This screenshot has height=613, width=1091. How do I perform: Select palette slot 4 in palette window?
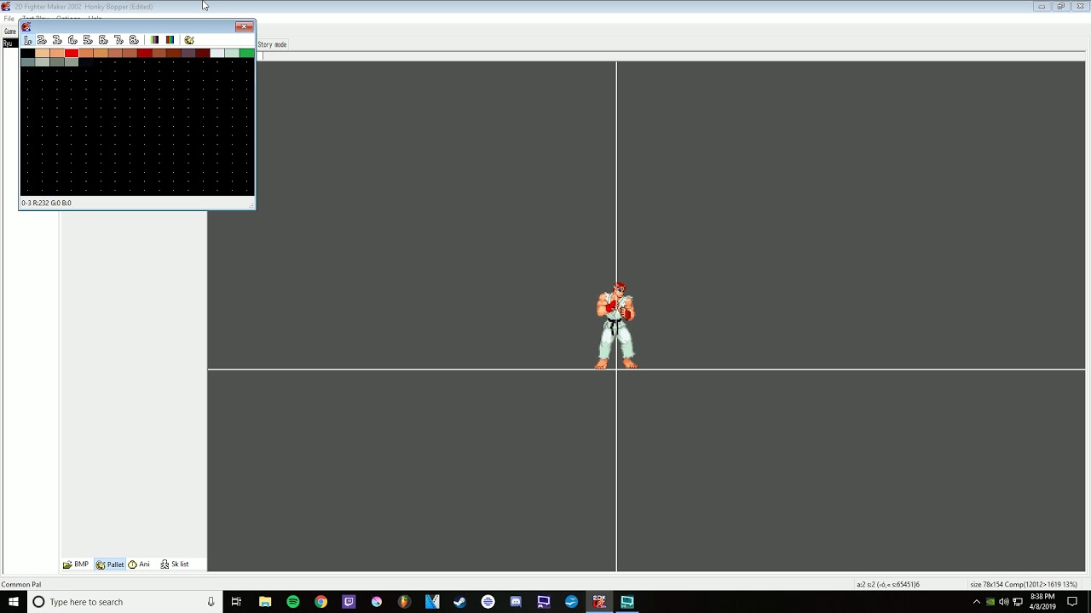pos(72,40)
